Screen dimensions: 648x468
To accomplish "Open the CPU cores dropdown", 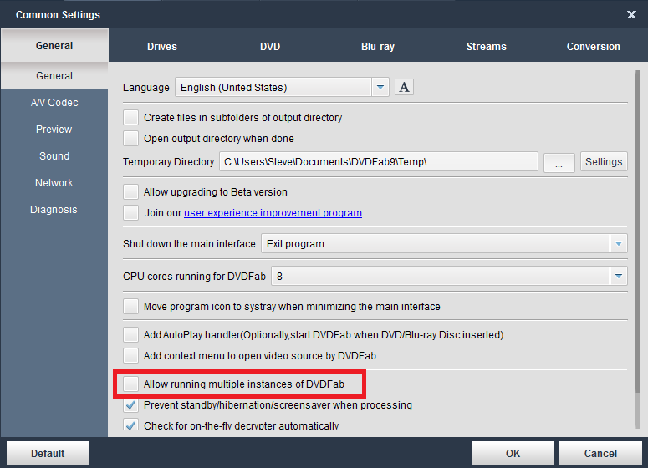I will tap(619, 275).
